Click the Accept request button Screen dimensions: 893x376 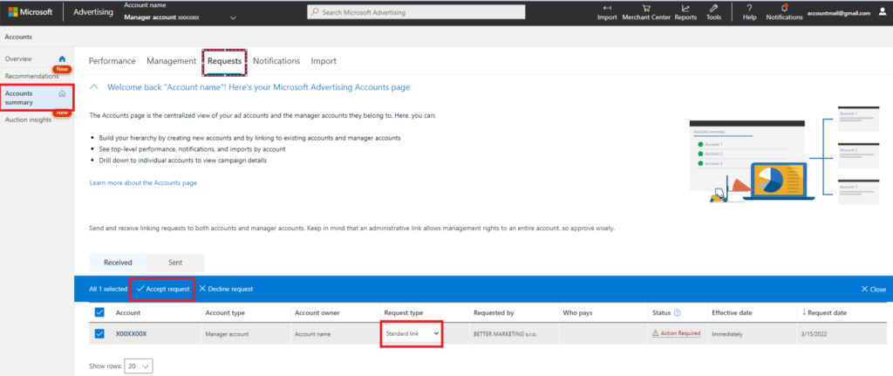(163, 289)
